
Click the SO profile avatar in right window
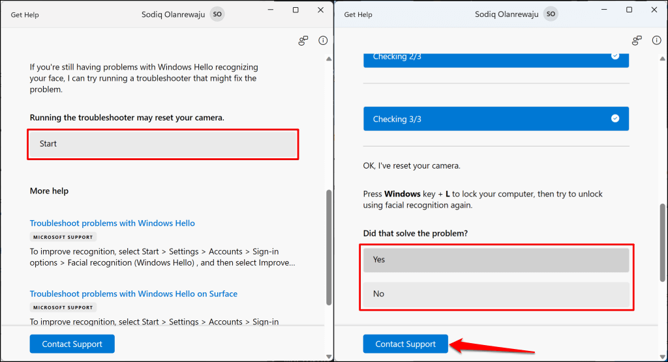click(551, 14)
